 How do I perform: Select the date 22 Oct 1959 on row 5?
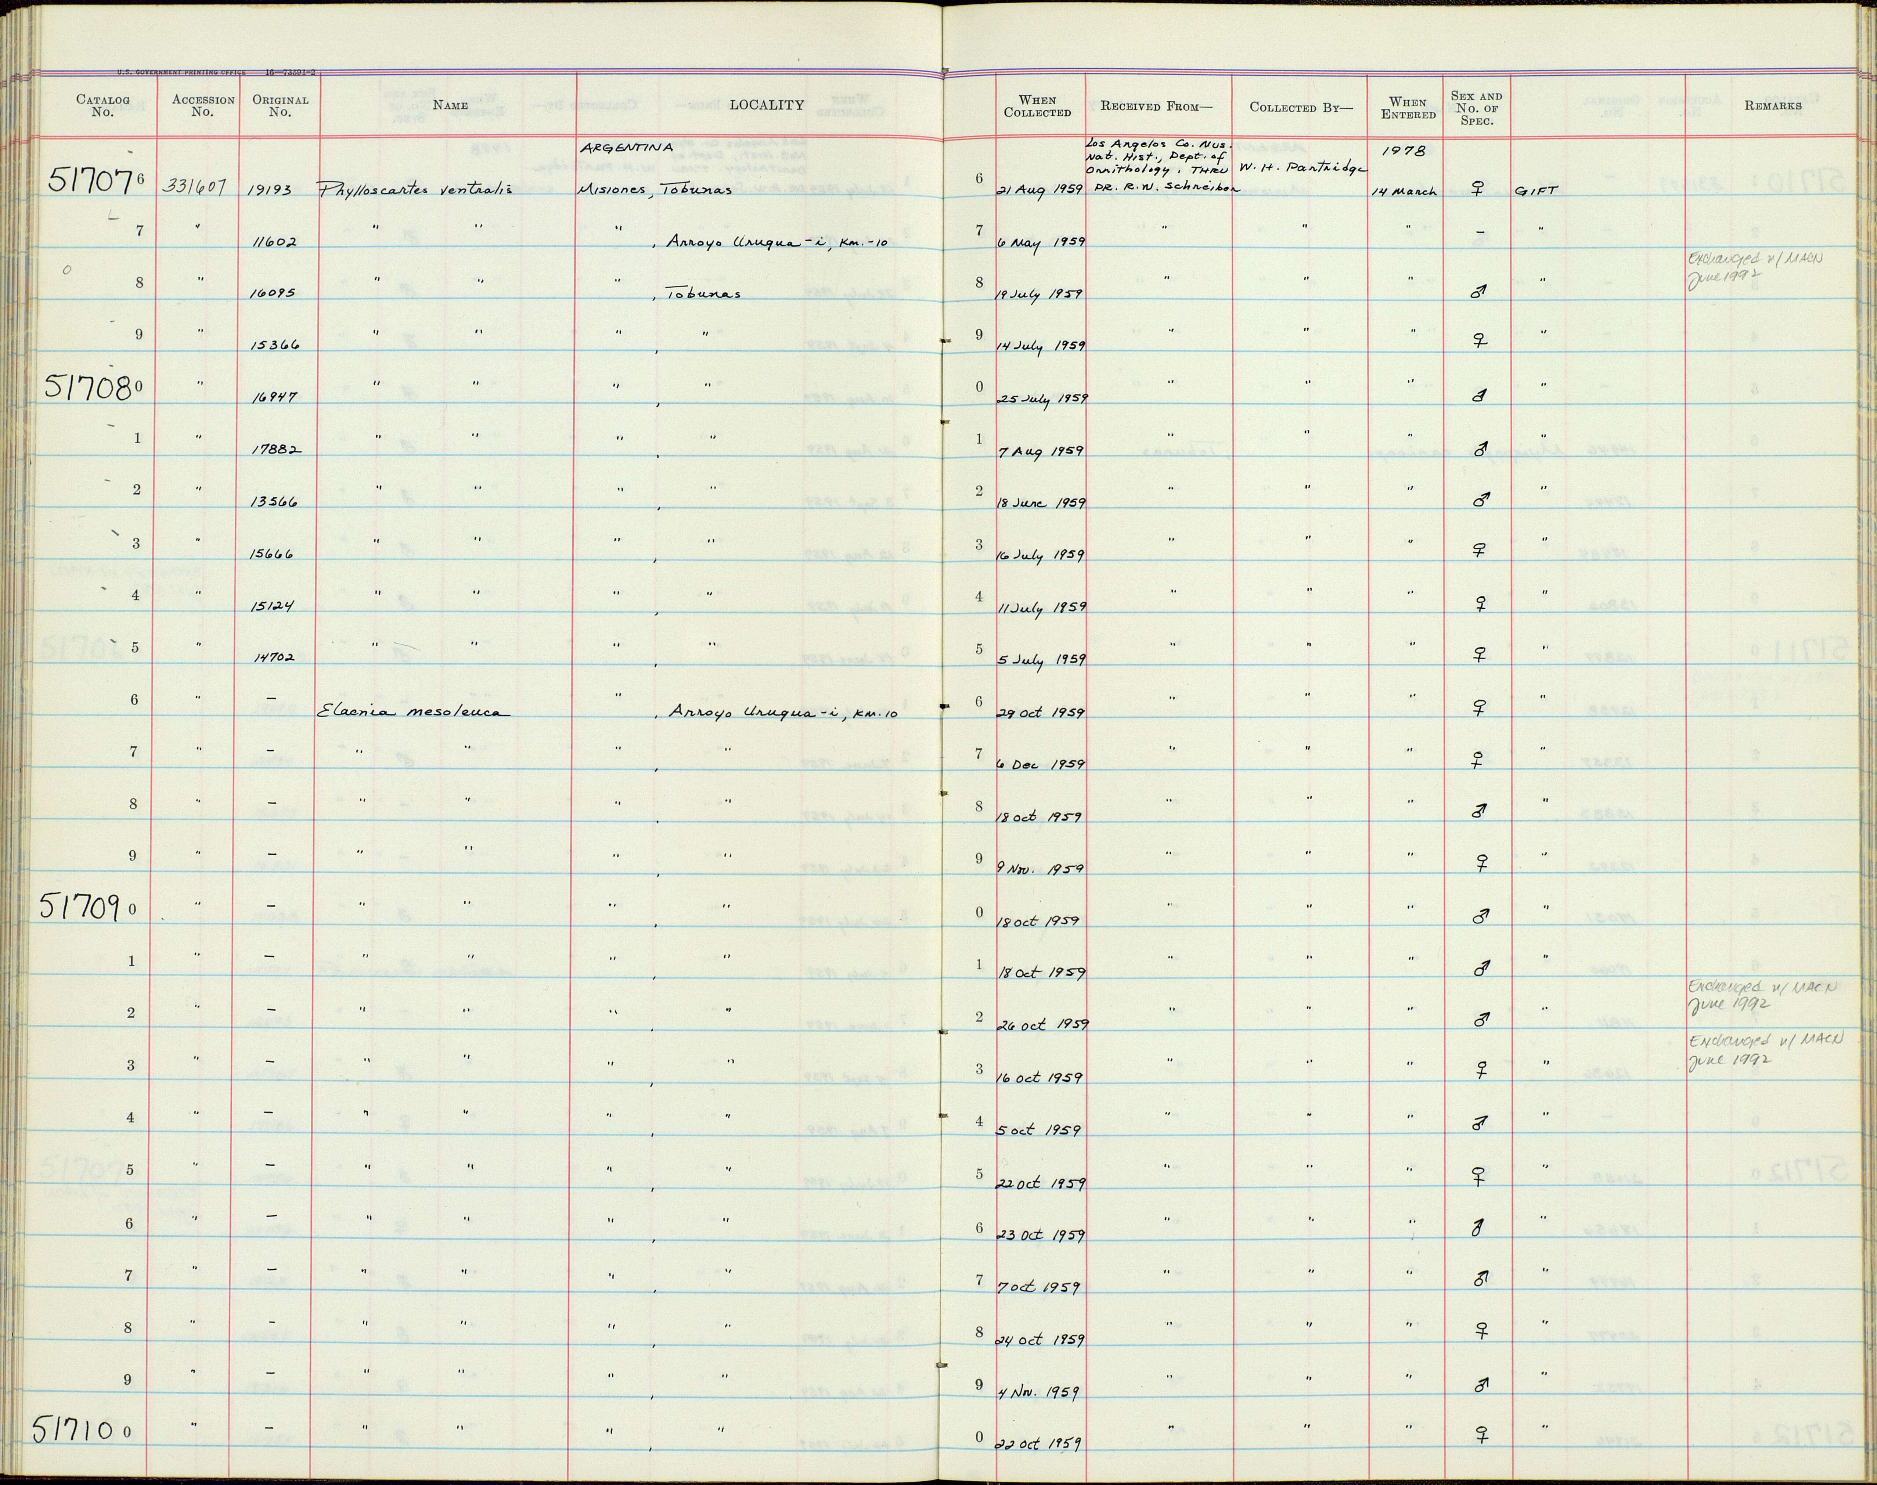(x=1041, y=1183)
